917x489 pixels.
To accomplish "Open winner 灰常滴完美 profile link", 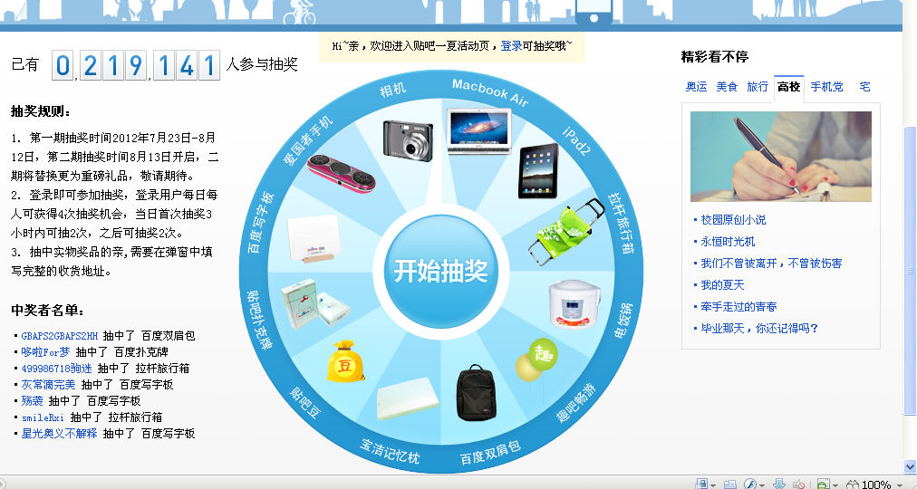I will click(x=49, y=385).
